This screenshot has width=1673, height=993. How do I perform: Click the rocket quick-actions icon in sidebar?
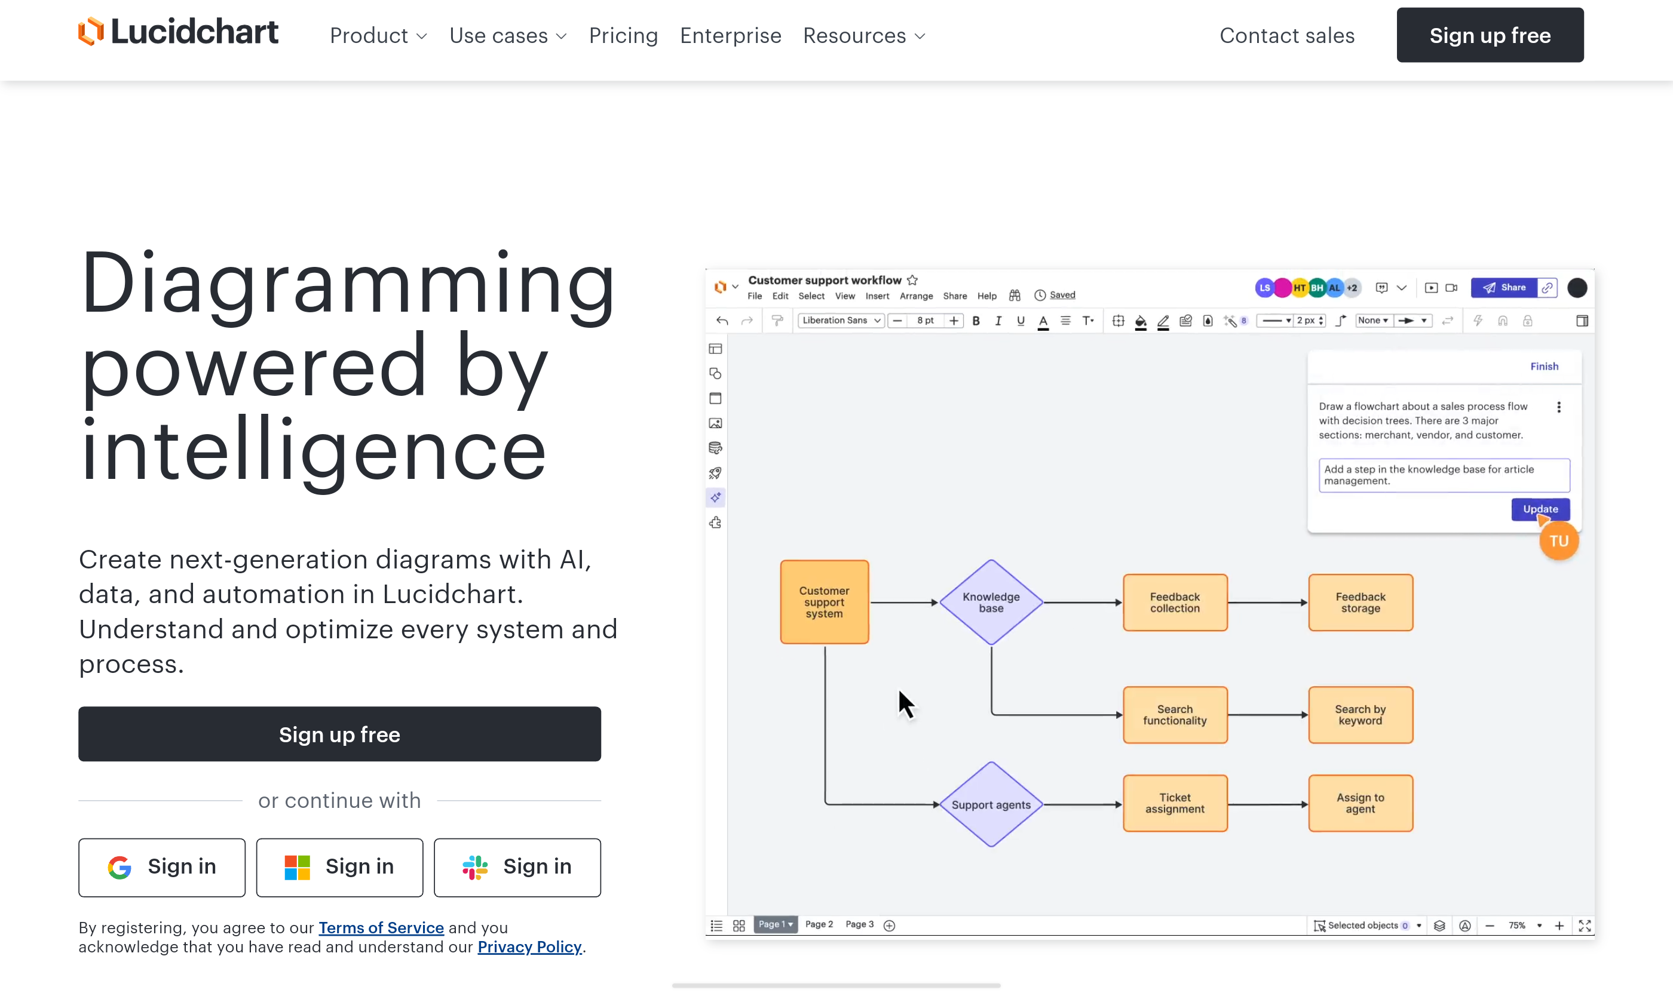click(715, 473)
